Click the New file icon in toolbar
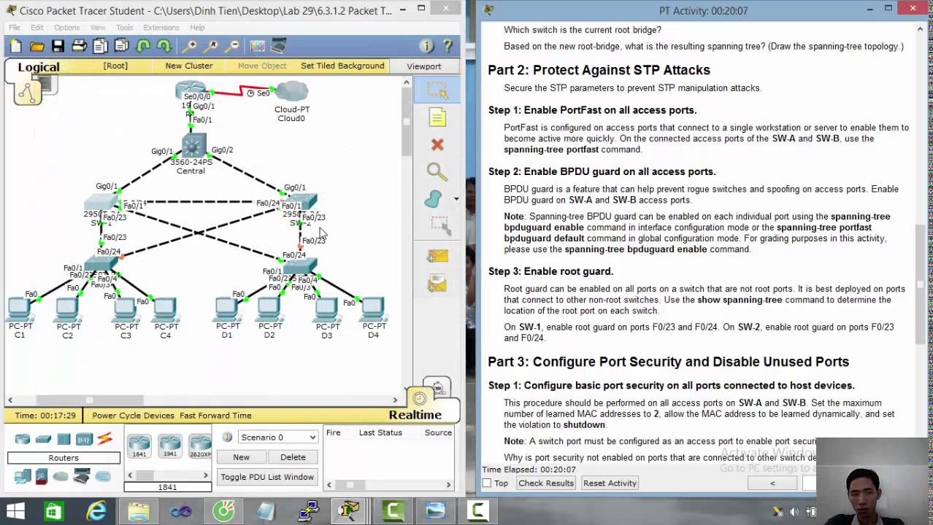The width and height of the screenshot is (933, 525). (x=15, y=46)
